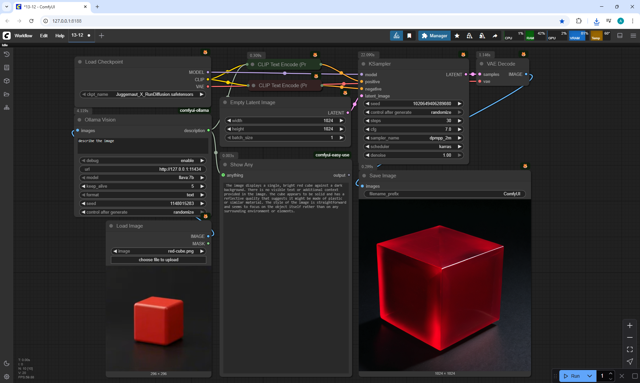Click the describe the image prompt field
Viewport: 640px width, 383px height.
(x=143, y=146)
